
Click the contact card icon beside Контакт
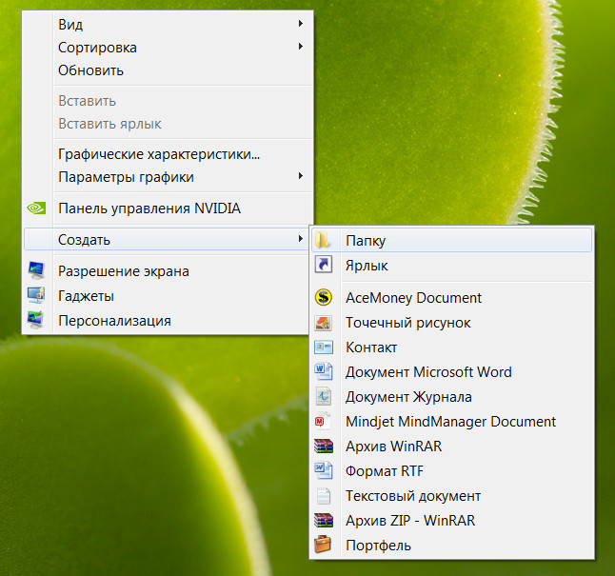[324, 348]
